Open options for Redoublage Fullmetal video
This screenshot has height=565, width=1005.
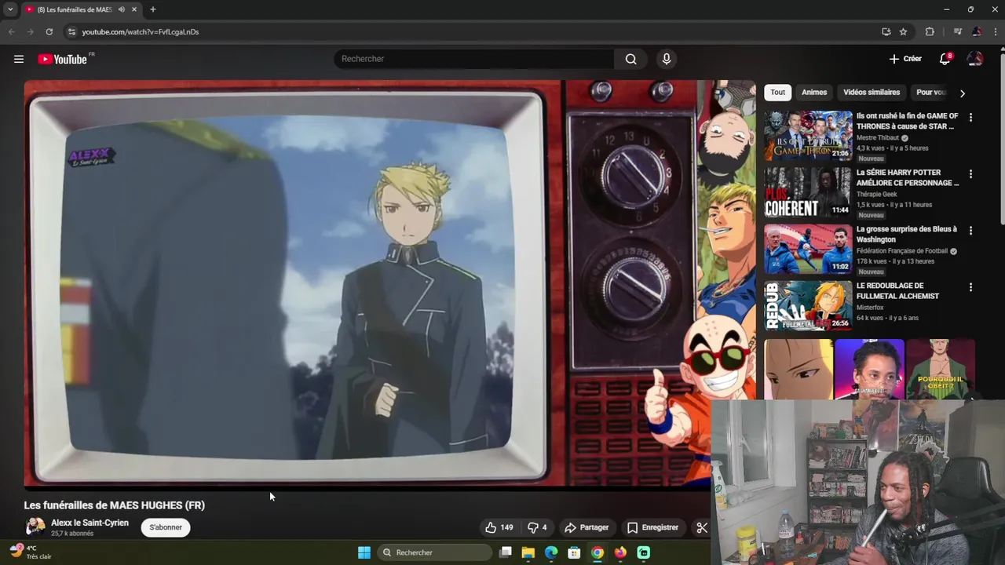(970, 287)
